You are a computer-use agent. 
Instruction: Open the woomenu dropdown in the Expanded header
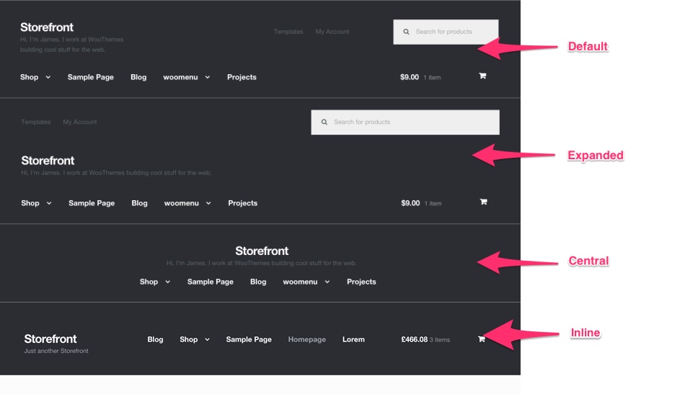click(187, 203)
